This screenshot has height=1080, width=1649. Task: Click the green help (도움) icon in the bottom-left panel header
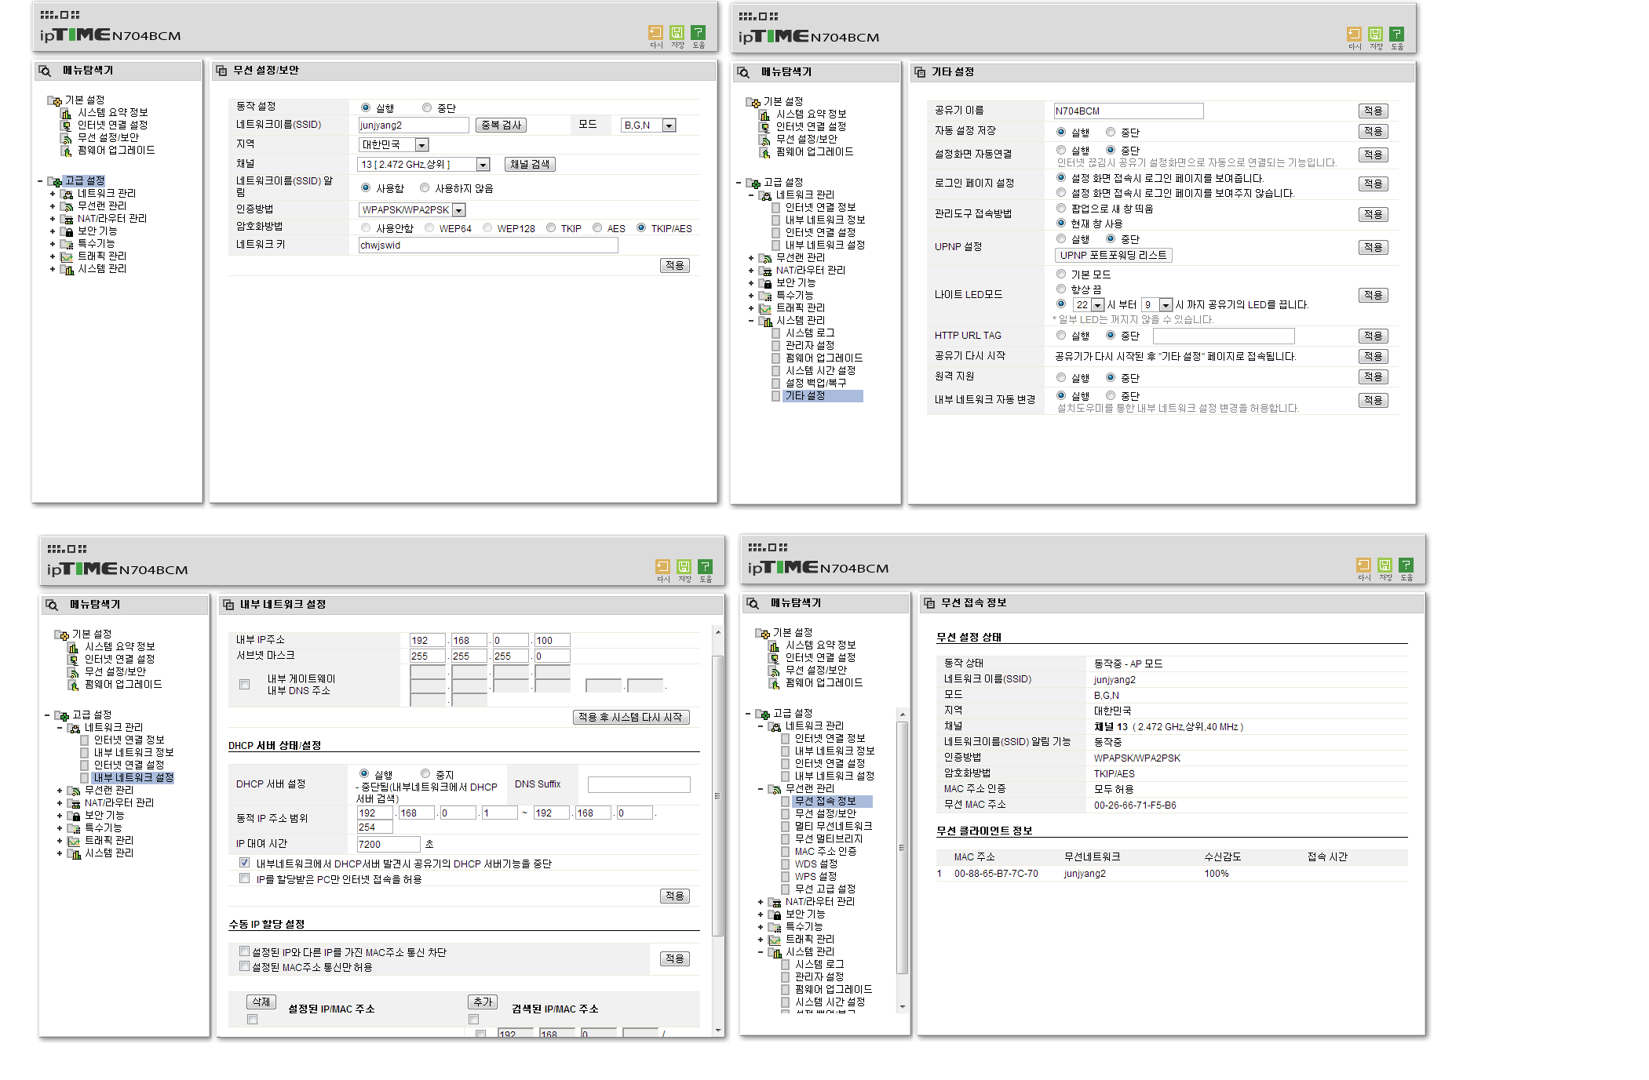click(x=705, y=566)
